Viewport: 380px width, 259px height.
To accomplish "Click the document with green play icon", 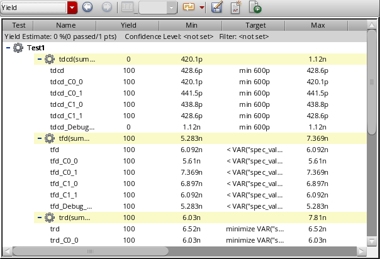I will pyautogui.click(x=255, y=8).
